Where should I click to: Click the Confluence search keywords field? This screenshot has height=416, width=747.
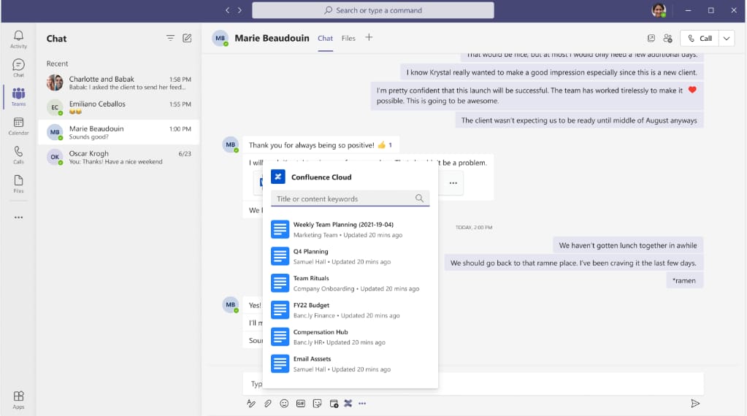[350, 199]
